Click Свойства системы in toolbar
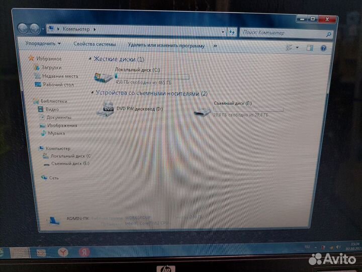Viewport: 362px width, 272px height. point(95,44)
